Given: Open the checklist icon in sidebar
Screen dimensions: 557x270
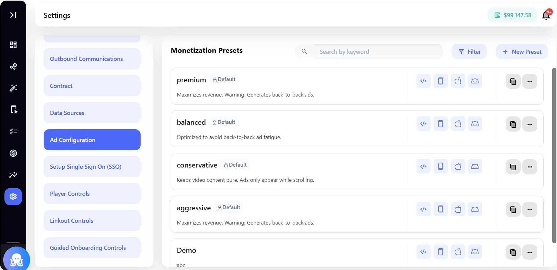Looking at the screenshot, I should 13,131.
